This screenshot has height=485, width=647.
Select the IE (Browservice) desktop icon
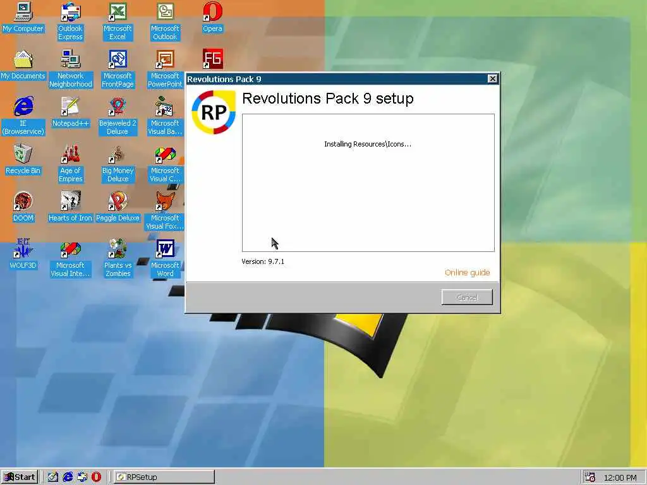pos(23,116)
